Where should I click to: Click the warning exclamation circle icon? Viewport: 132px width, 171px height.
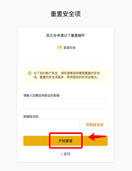click(x=30, y=73)
